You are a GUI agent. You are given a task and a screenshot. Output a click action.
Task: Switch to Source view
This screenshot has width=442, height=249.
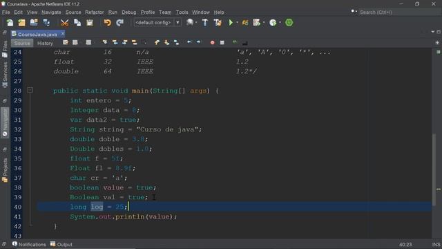click(22, 43)
